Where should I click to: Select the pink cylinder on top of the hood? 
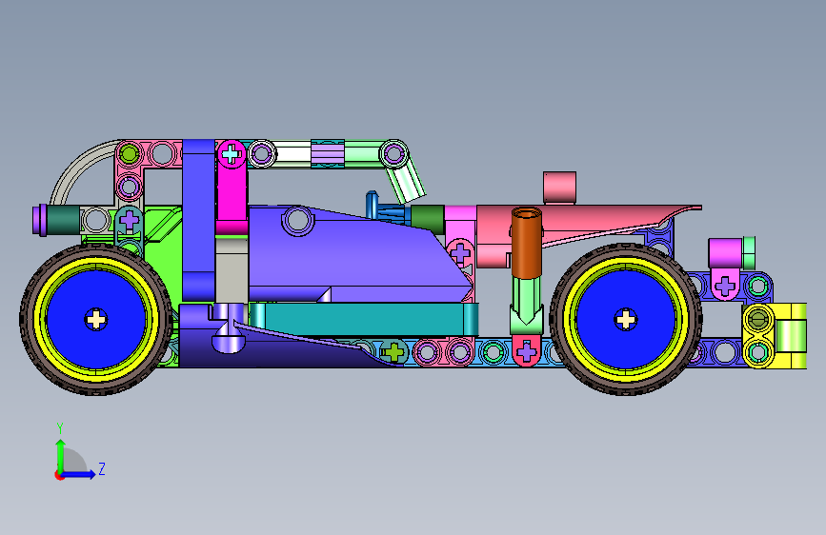(559, 187)
